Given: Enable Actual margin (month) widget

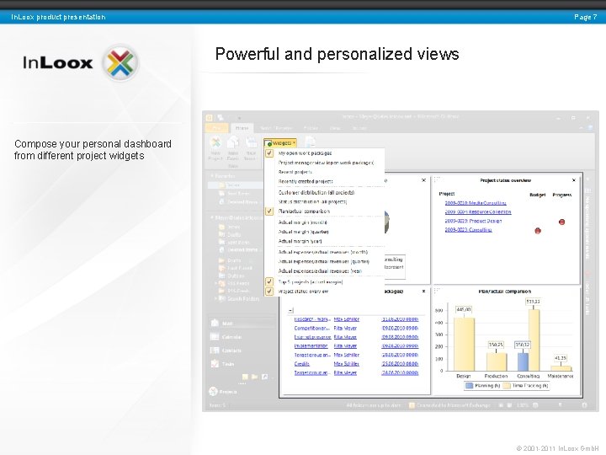Looking at the screenshot, I should pos(303,222).
